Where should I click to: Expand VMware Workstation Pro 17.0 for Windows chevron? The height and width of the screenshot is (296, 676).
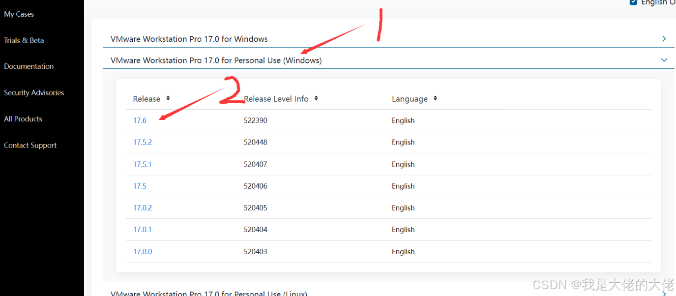pos(664,39)
